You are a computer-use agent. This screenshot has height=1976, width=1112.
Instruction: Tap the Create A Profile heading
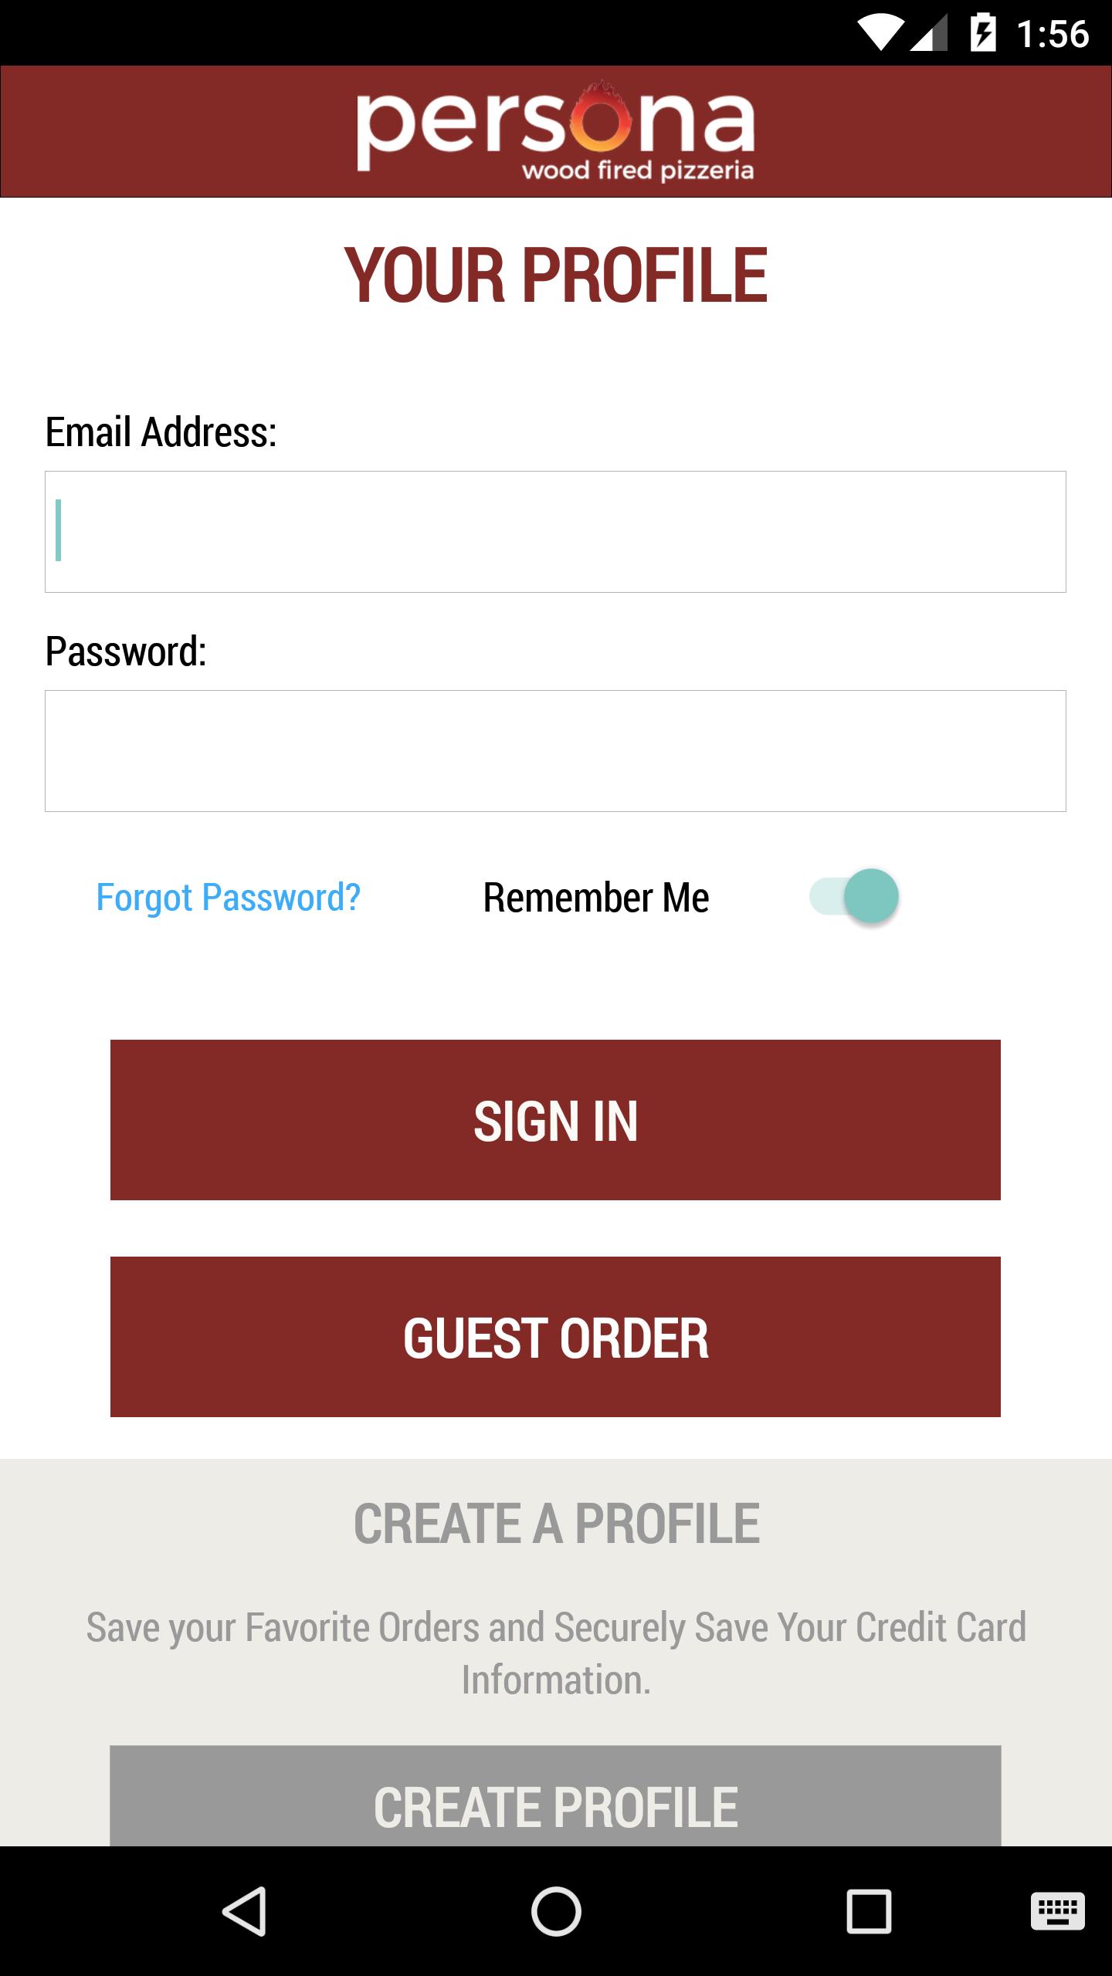coord(556,1524)
